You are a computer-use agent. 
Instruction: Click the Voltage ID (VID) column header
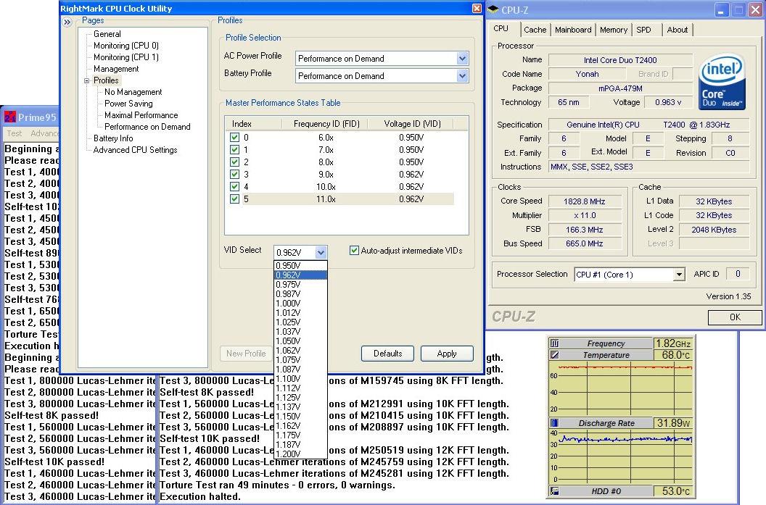(412, 124)
